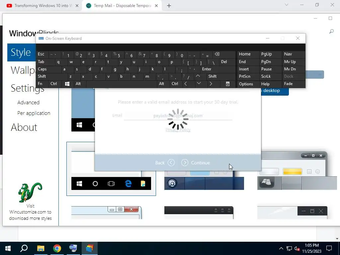Click the Email address input field
Screen dimensions: 340x255
178,116
